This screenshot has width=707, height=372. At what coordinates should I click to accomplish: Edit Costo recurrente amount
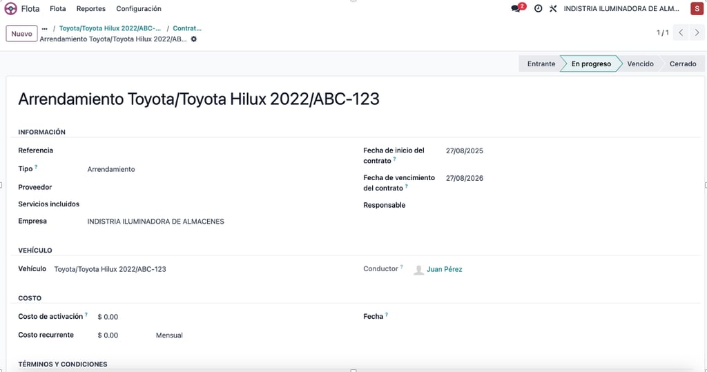click(x=108, y=336)
